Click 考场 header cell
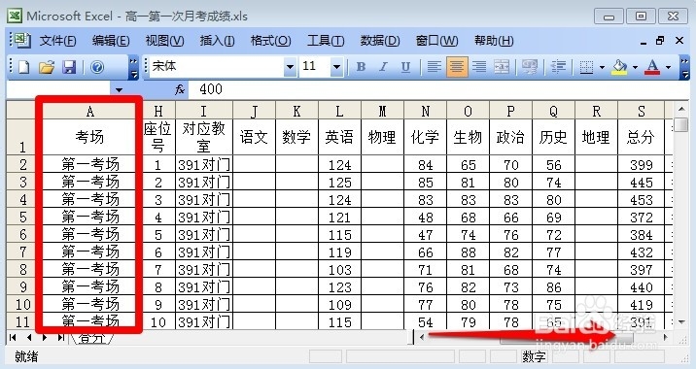The image size is (696, 369). pyautogui.click(x=89, y=137)
